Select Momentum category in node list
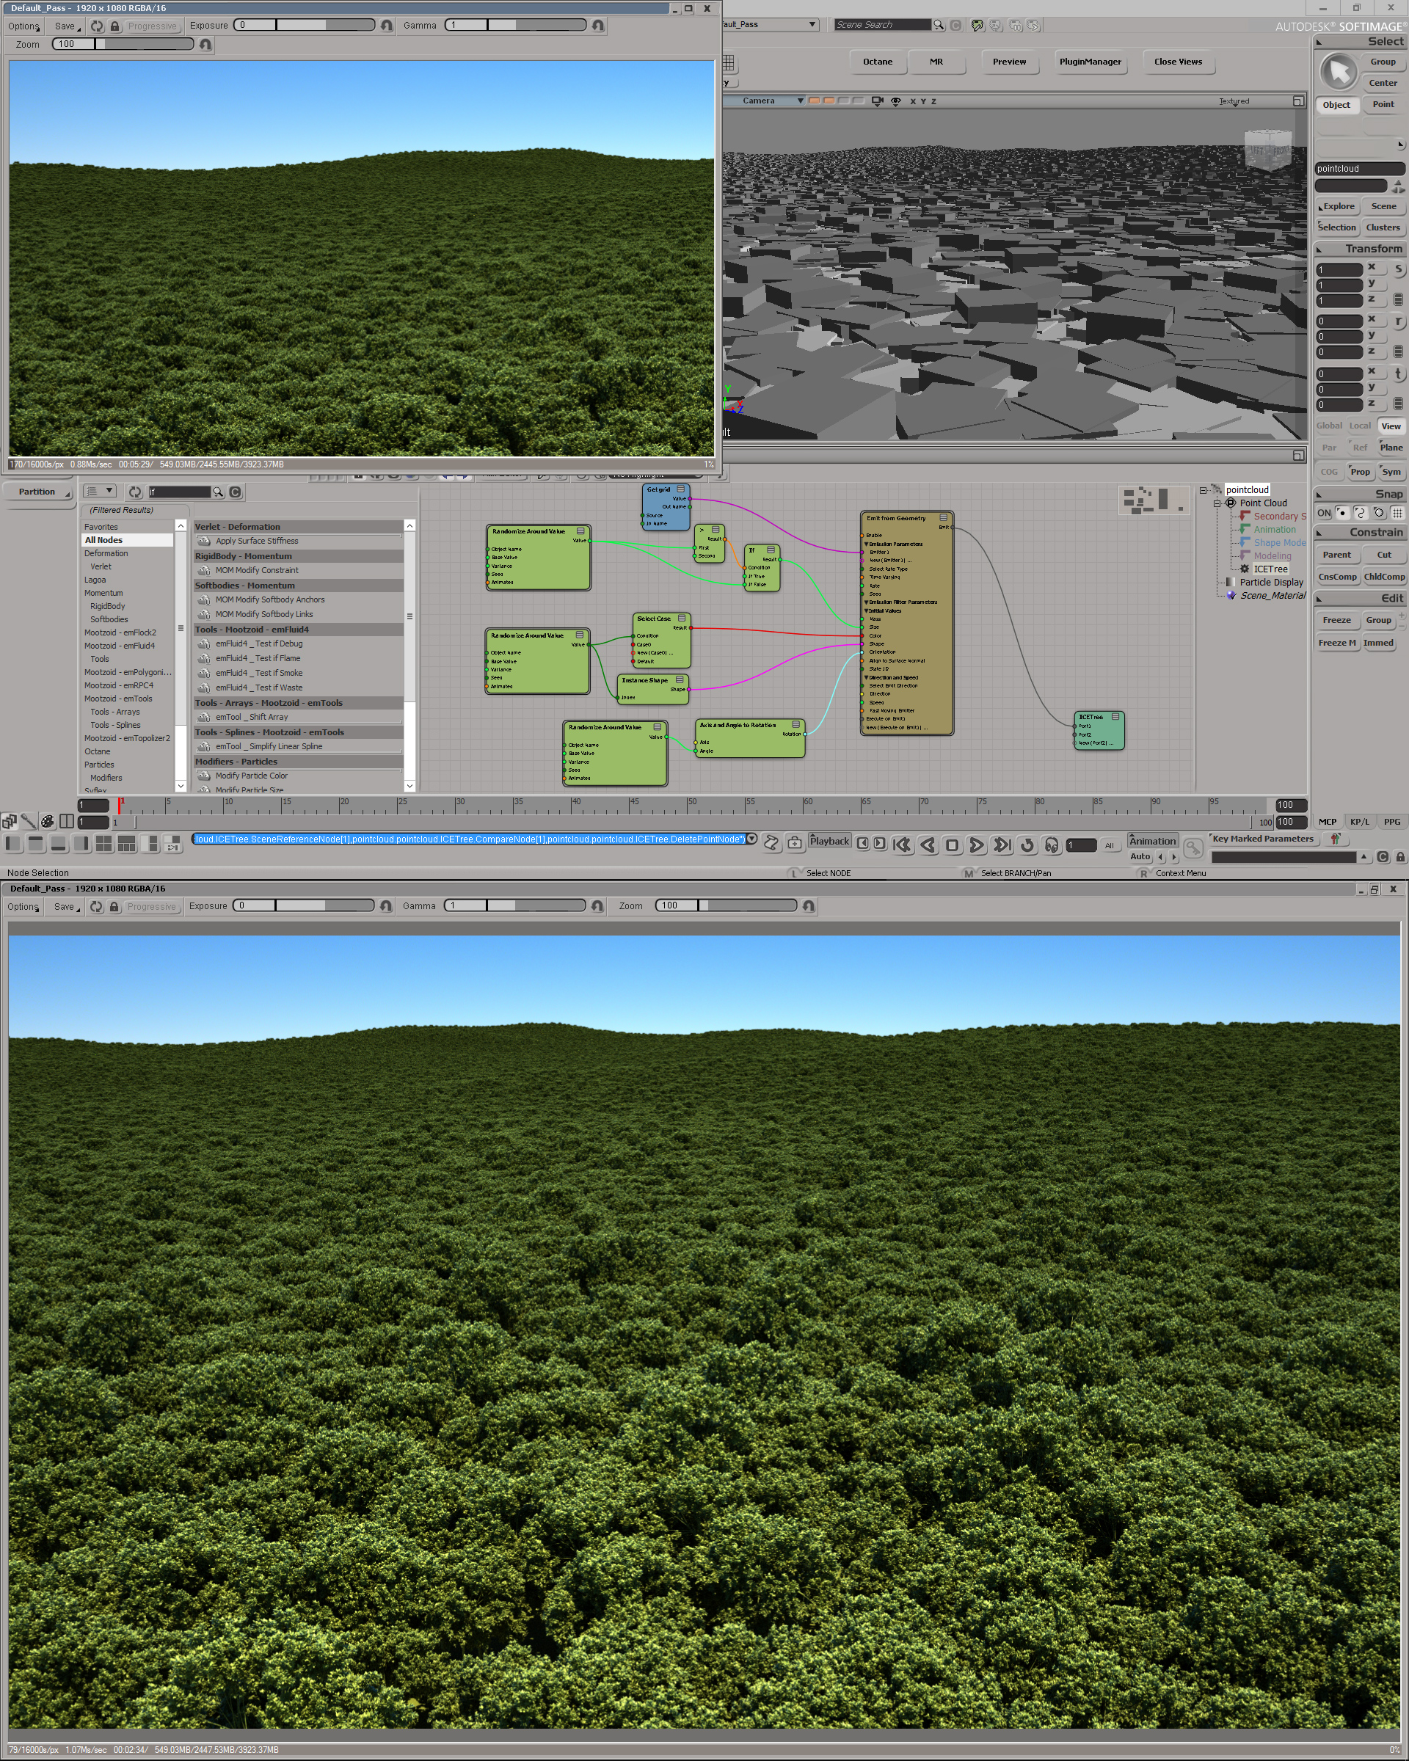 (x=103, y=593)
